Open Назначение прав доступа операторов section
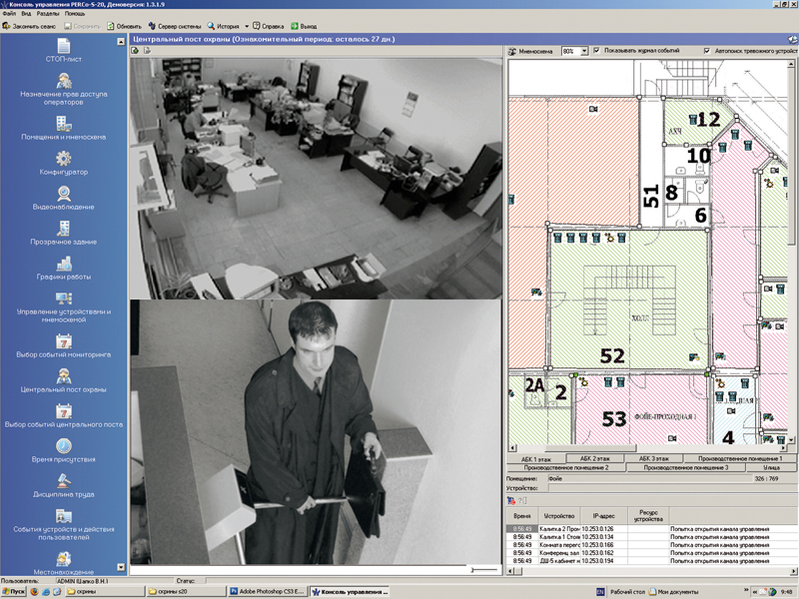The height and width of the screenshot is (599, 799). pos(64,89)
